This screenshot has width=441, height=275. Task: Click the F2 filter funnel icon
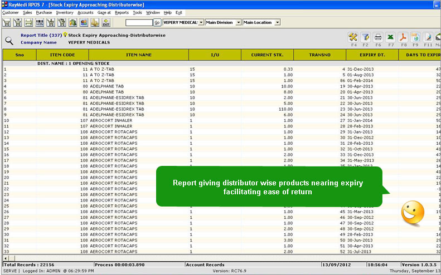(x=365, y=37)
